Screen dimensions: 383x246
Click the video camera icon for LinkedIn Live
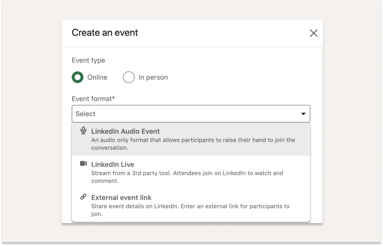point(83,164)
